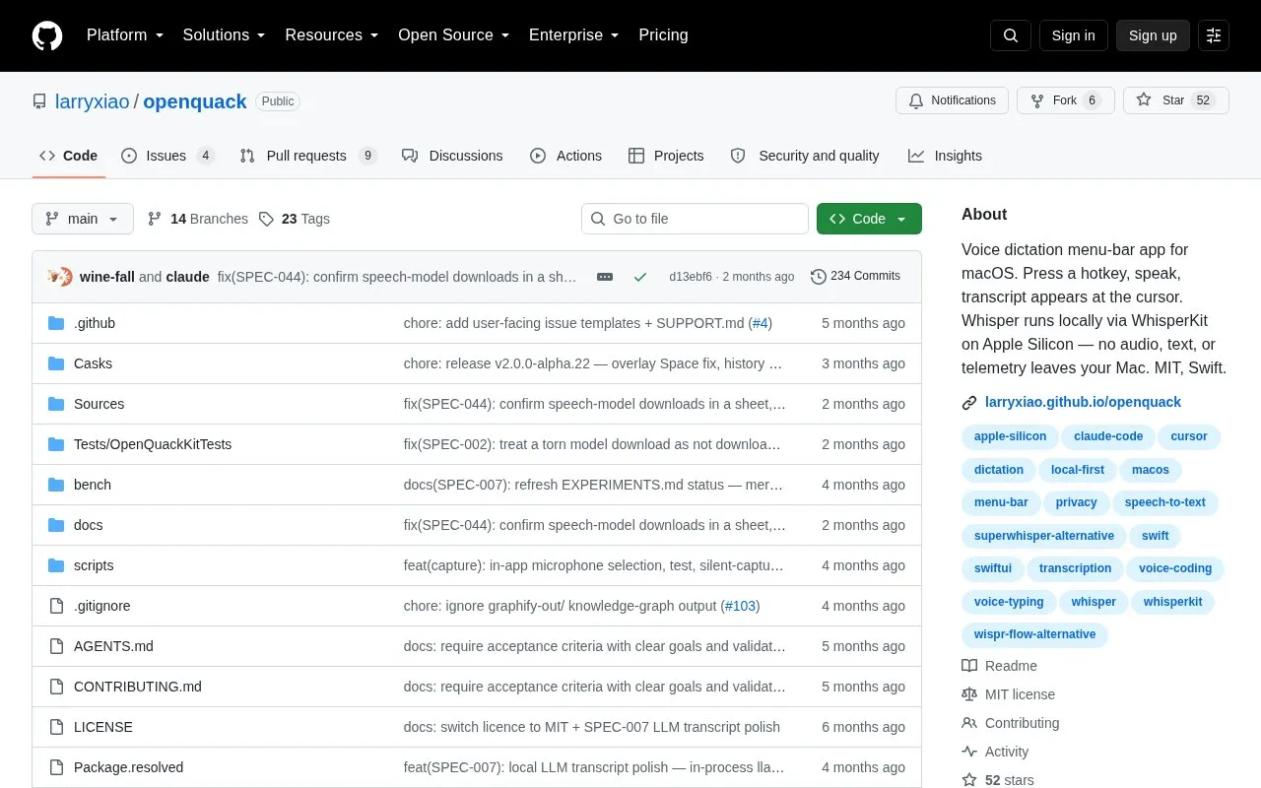Open the website link larryxiao.github.io/openquack
This screenshot has width=1261, height=788.
[1083, 402]
